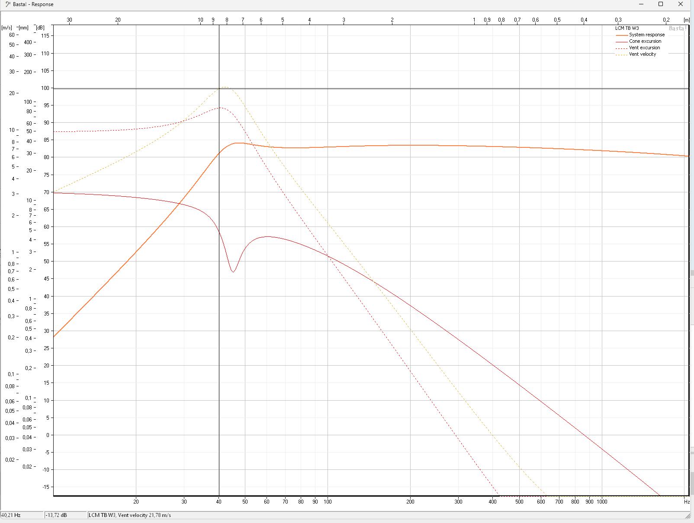
Task: Click the 1000 Hz label on frequency axis
Action: (x=602, y=502)
